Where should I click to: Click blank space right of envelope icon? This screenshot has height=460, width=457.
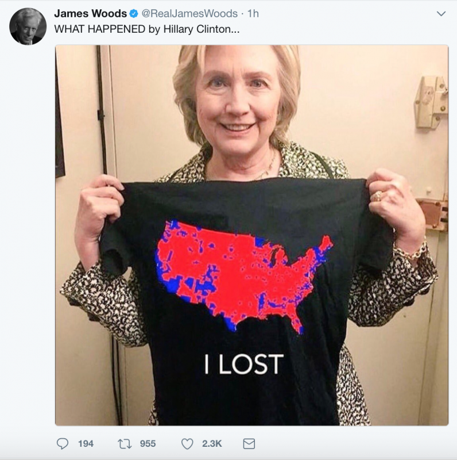click(351, 443)
